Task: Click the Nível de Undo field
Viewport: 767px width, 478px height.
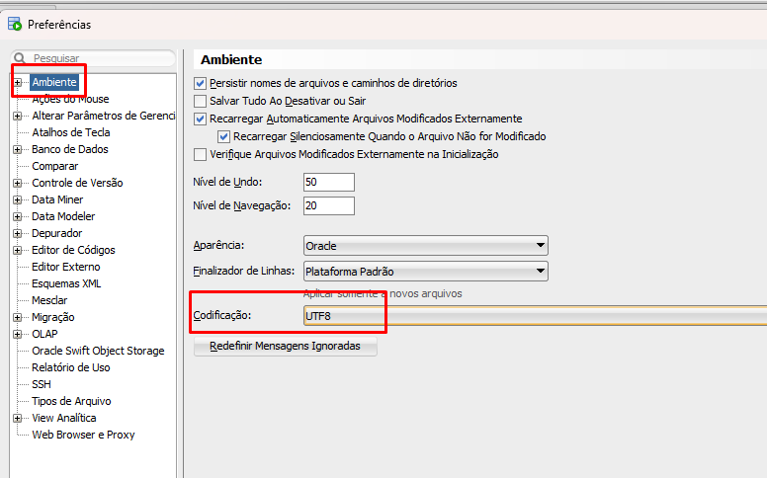Action: click(x=328, y=182)
